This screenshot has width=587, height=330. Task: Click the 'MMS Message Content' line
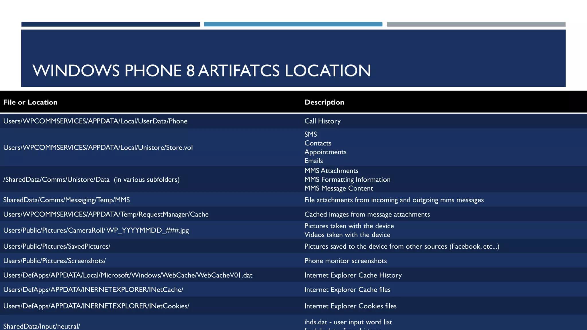click(x=339, y=188)
